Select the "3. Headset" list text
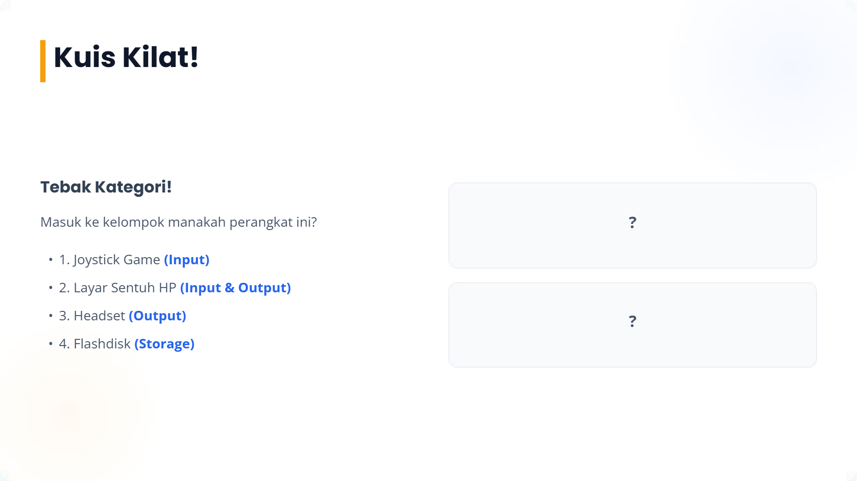 (x=92, y=316)
